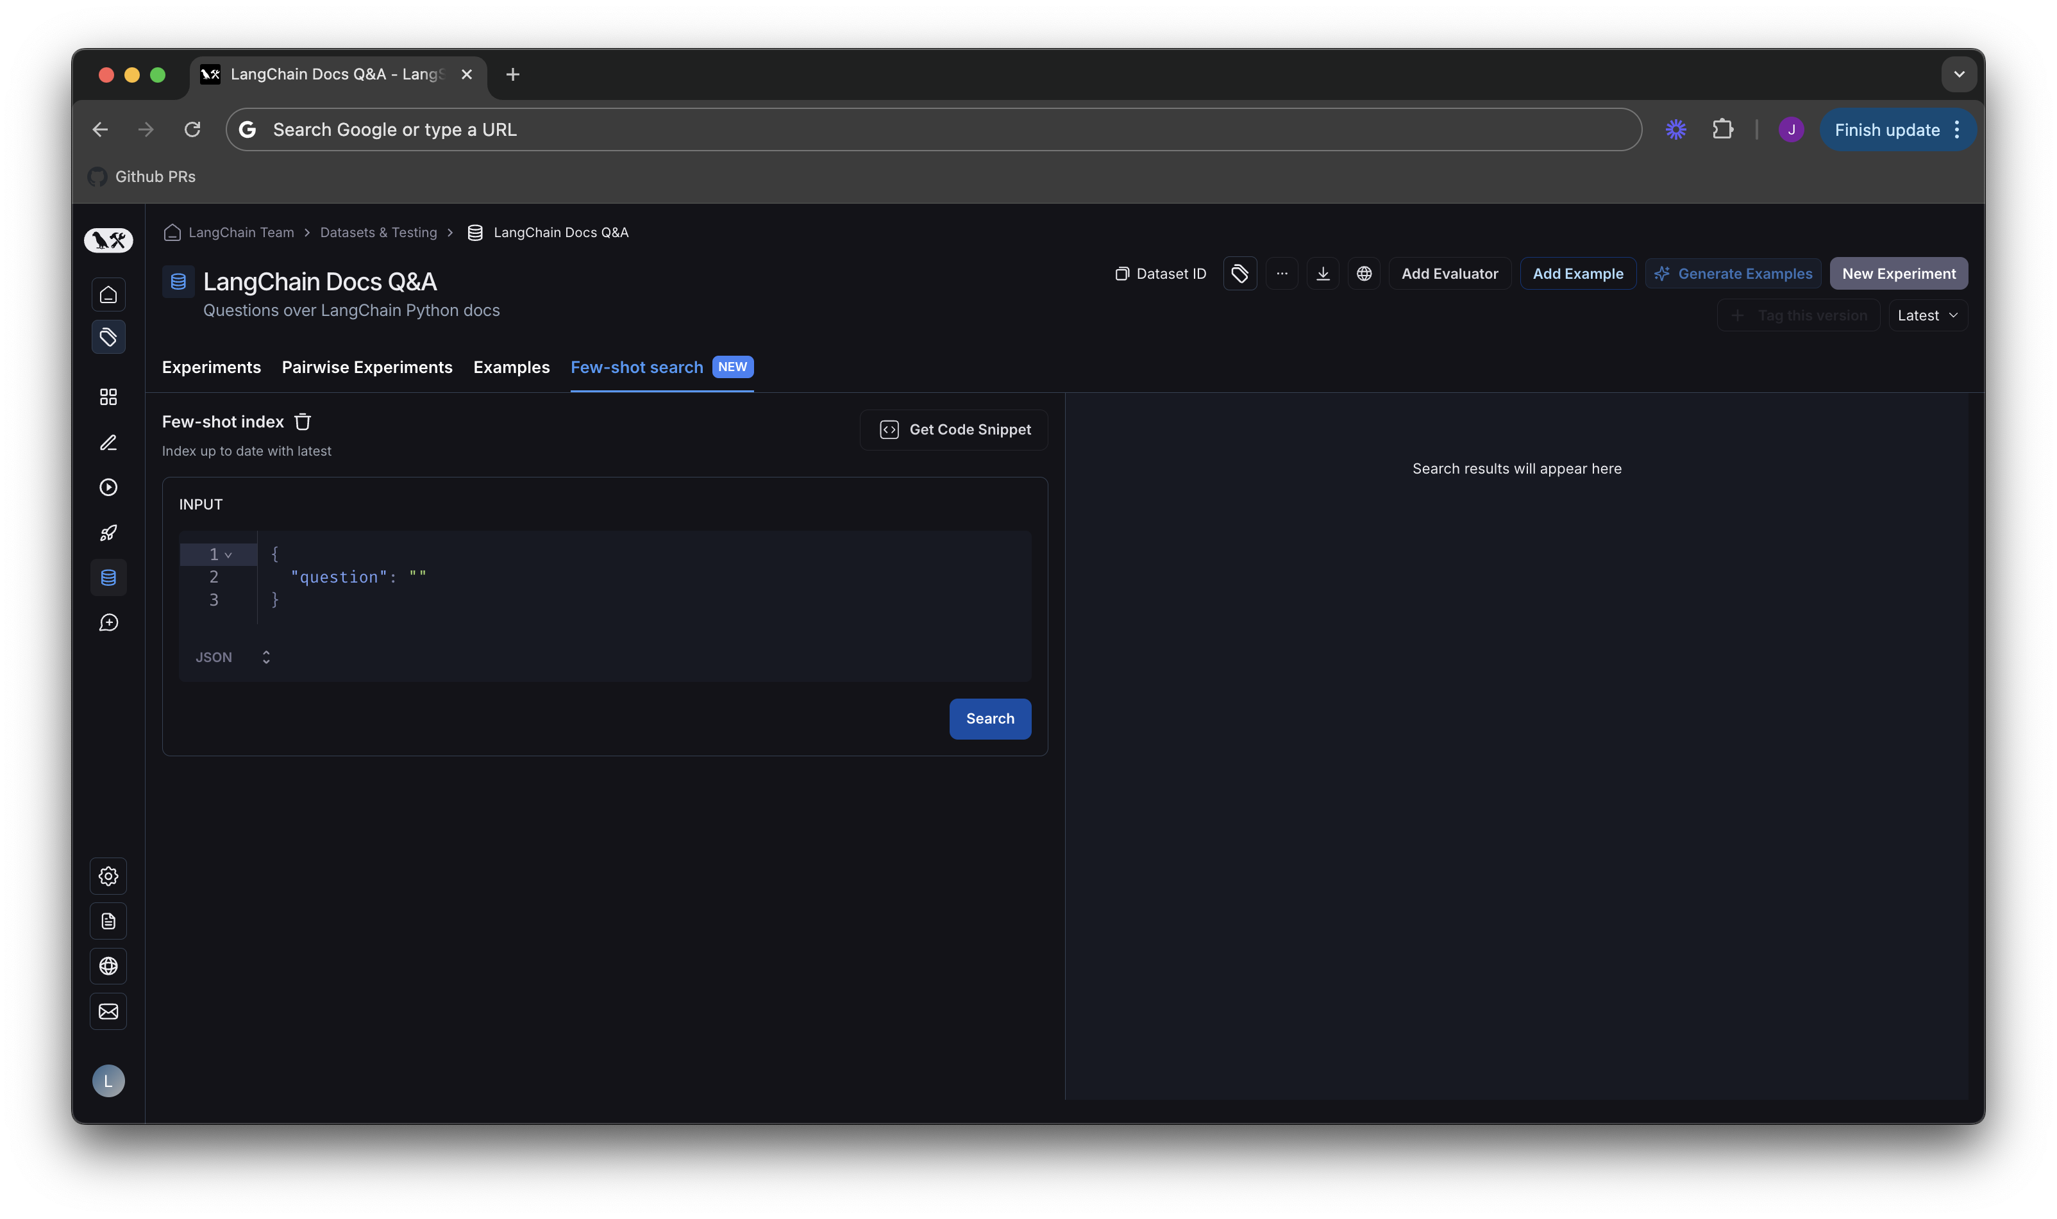Image resolution: width=2057 pixels, height=1219 pixels.
Task: Click the globe share-dataset icon in header
Action: [x=1363, y=274]
